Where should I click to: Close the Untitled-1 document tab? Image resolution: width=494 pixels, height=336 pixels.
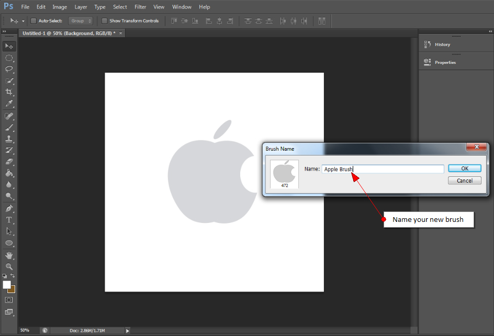tap(121, 33)
